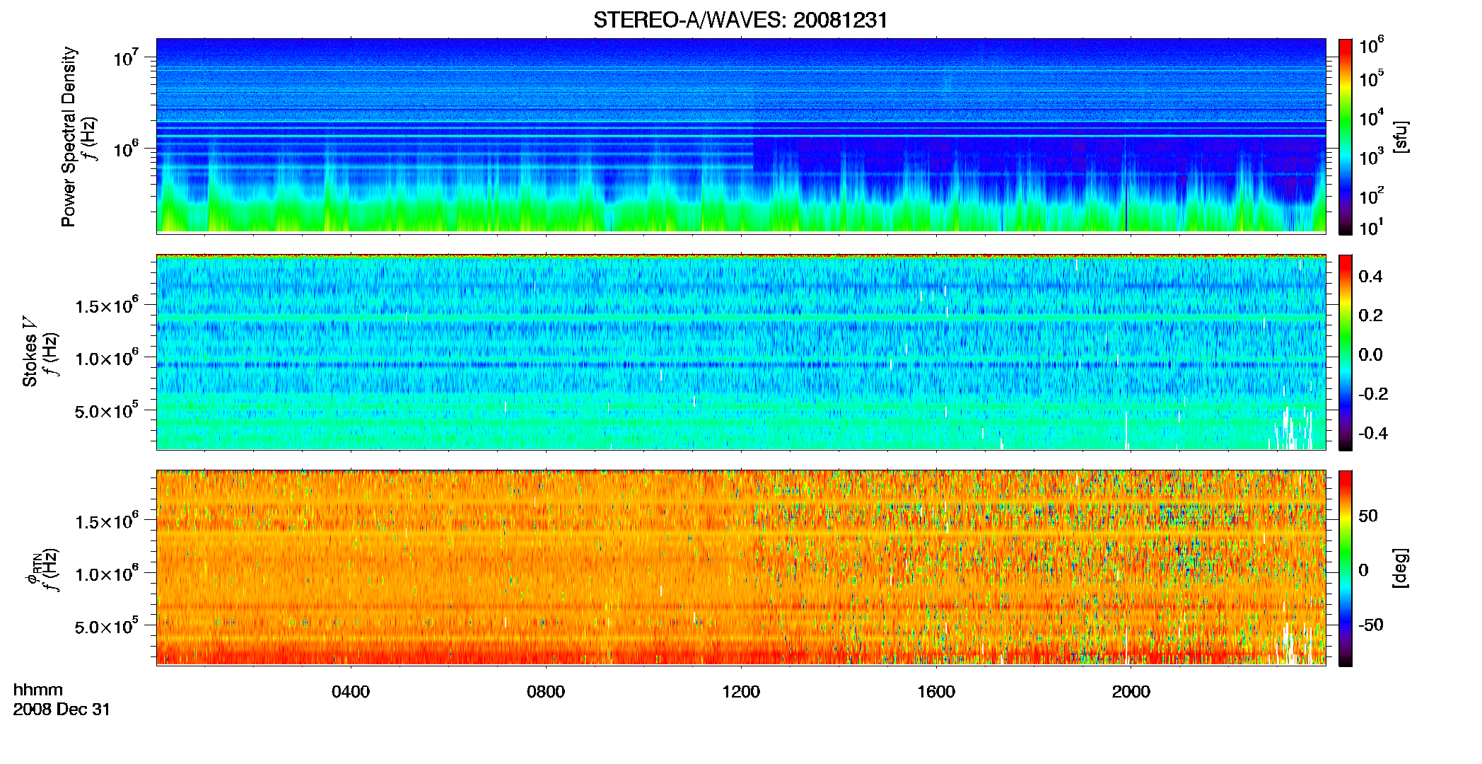The image size is (1482, 764).
Task: Click the "2008 Dec 31" date label
Action: coord(62,710)
